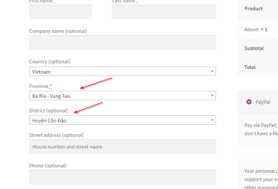Click the Country (optional) label

pos(49,62)
